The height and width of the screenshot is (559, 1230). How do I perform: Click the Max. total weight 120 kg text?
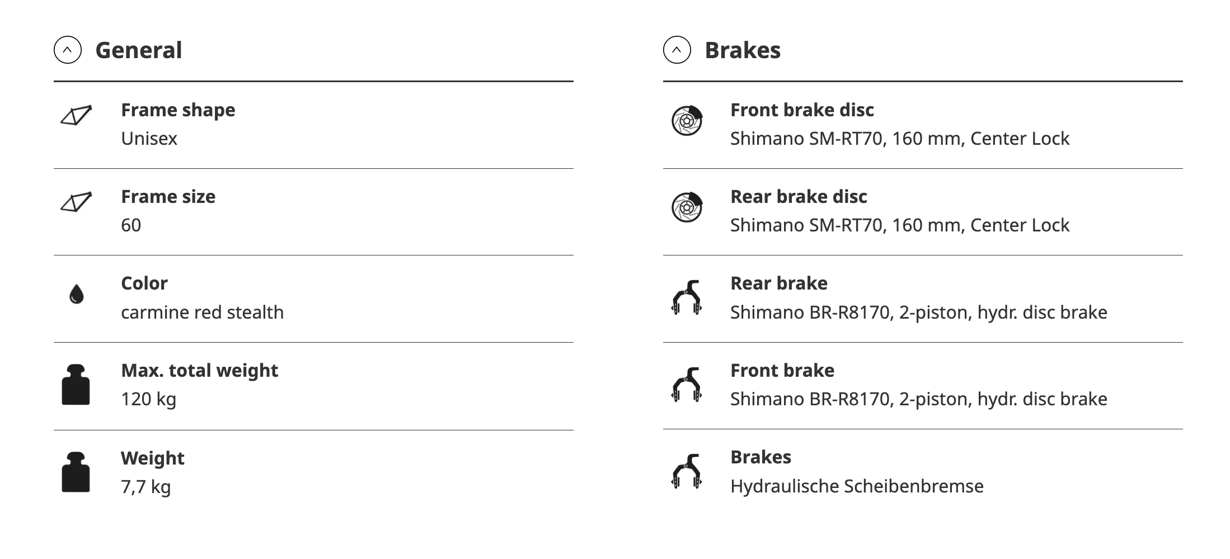coord(149,399)
